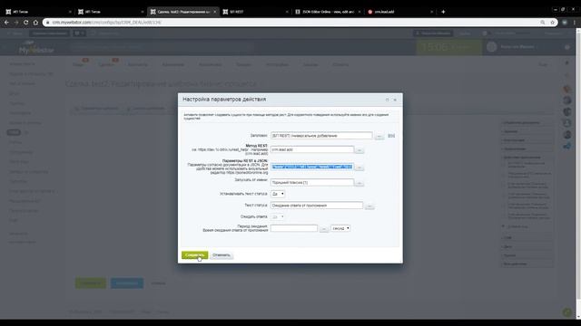This screenshot has width=581, height=326.
Task: Close the JSON Editor Online tab
Action: click(x=359, y=12)
